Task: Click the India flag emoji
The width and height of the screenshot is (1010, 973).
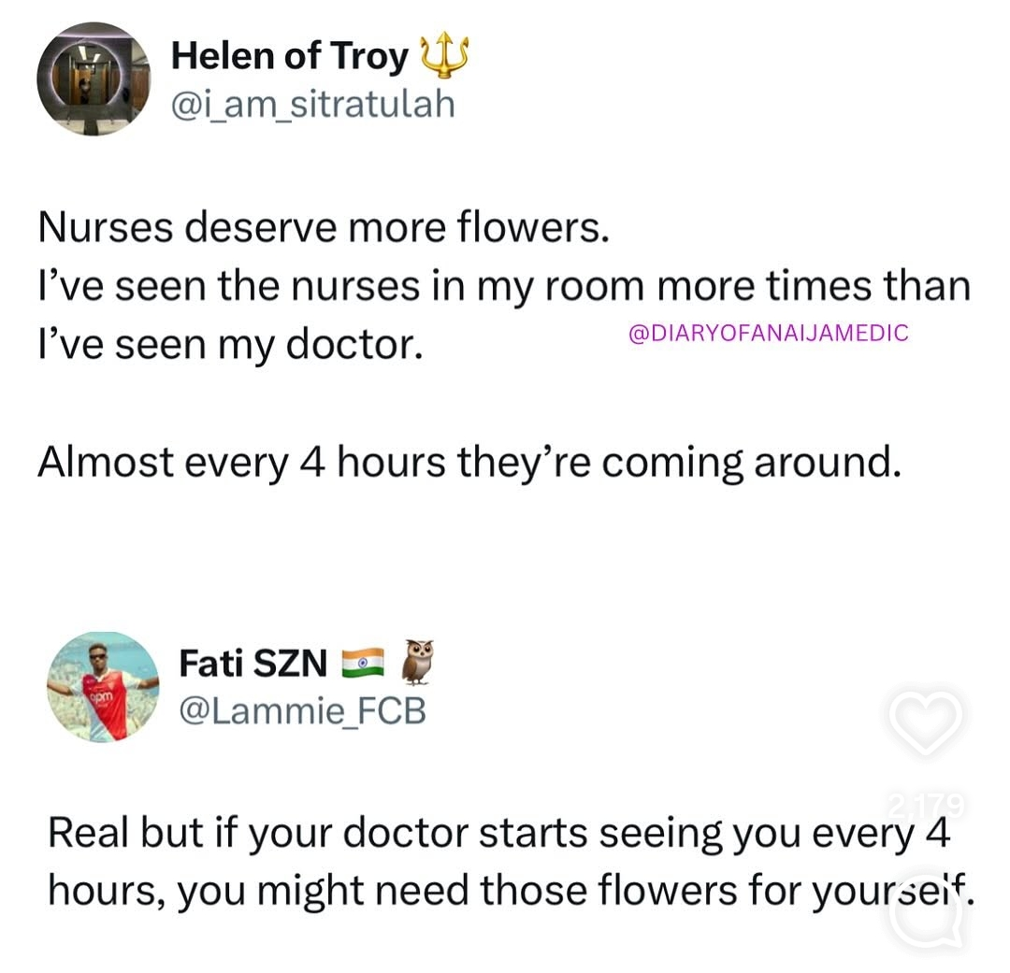Action: click(x=363, y=665)
